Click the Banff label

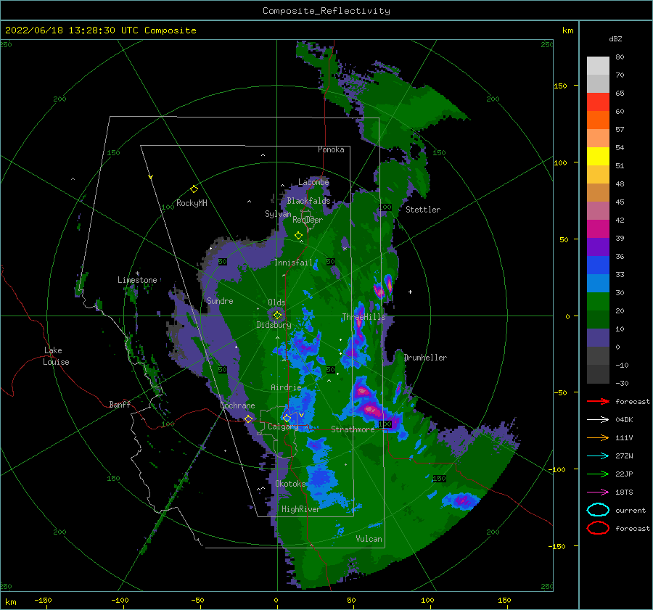pyautogui.click(x=120, y=404)
